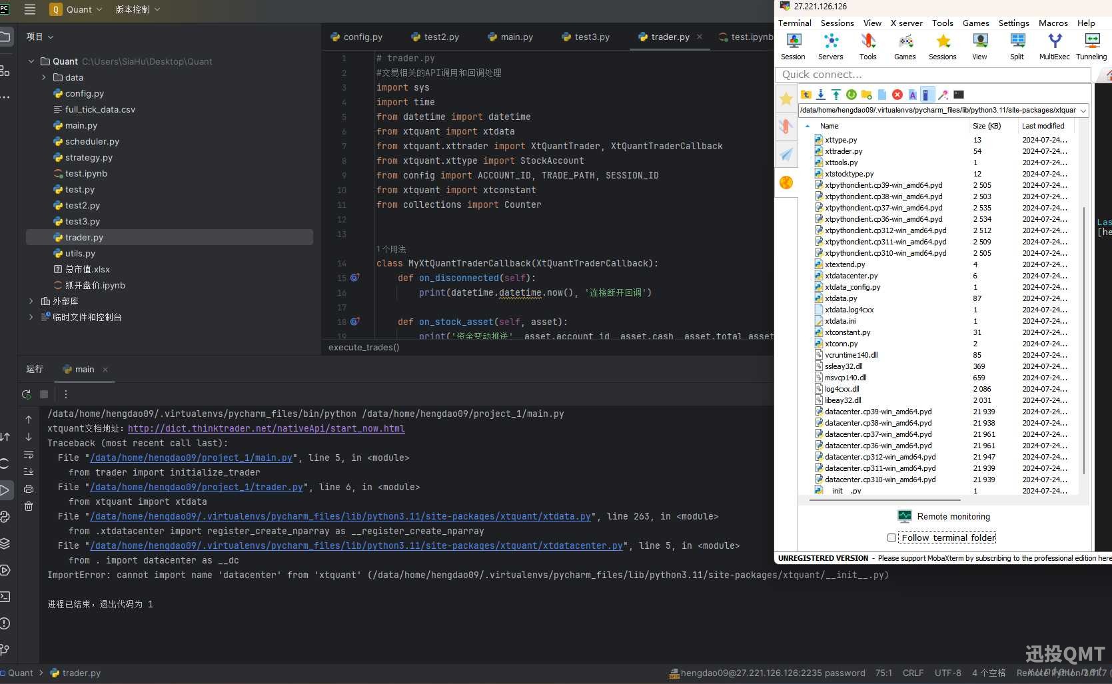Open SFTP terminal icon in browser toolbar

click(x=959, y=95)
